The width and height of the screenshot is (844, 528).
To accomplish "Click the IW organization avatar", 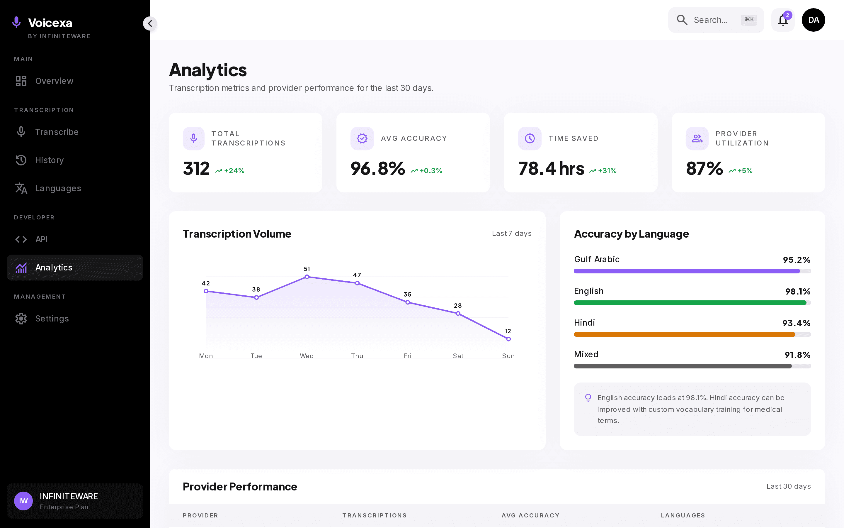I will [x=23, y=501].
